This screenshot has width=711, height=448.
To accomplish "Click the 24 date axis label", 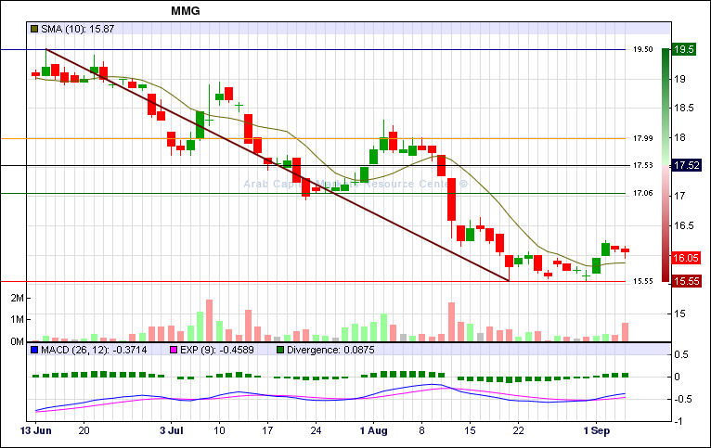I will click(x=316, y=430).
